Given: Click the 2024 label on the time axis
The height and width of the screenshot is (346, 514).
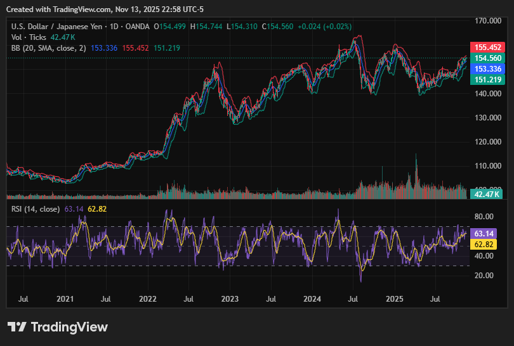Looking at the screenshot, I should click(x=312, y=298).
